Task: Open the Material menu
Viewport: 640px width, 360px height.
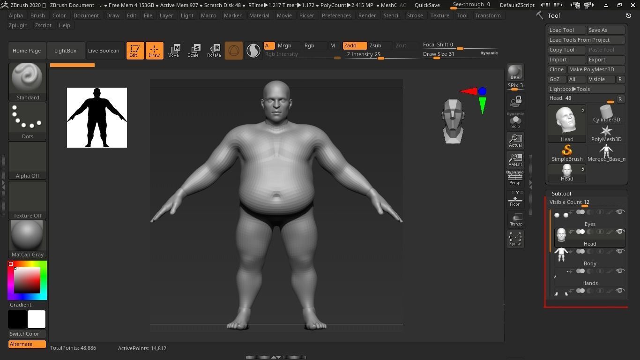Action: pos(259,15)
